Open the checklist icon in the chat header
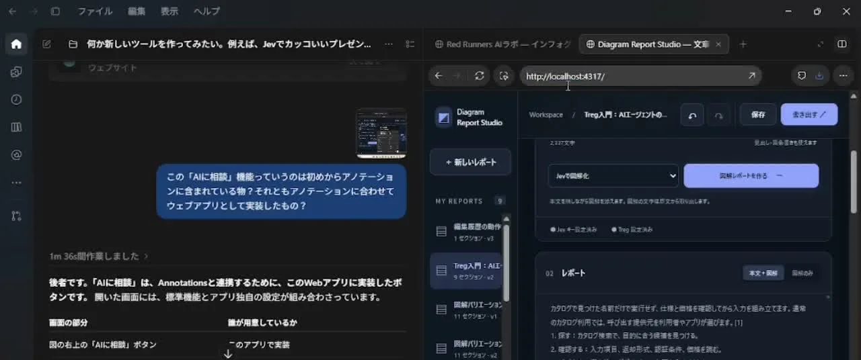861x360 pixels. pos(410,44)
